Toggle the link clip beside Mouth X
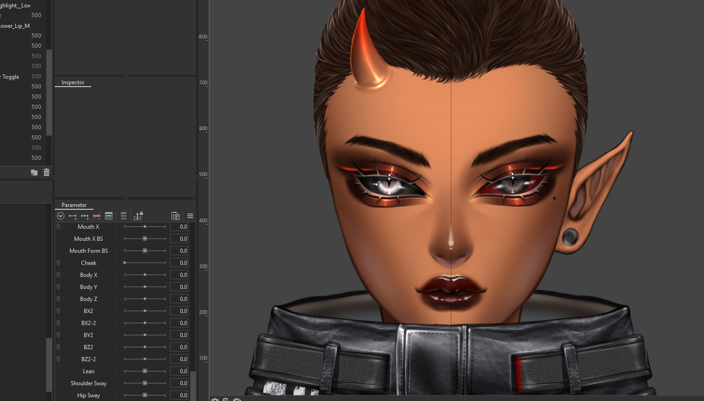 coord(58,227)
